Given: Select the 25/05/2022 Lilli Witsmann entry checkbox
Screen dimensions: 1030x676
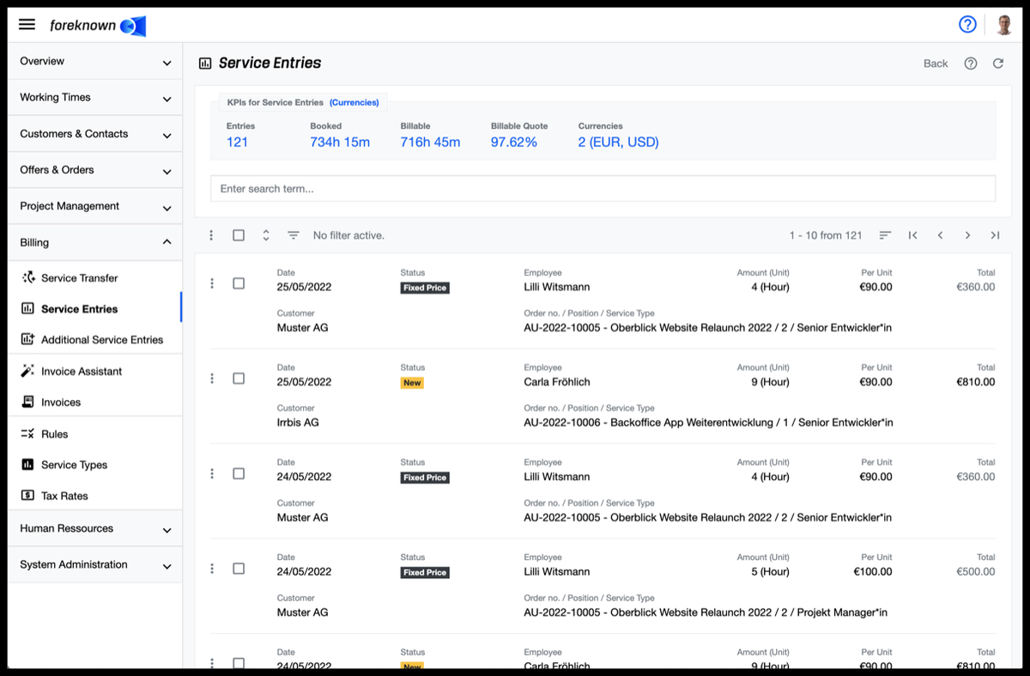Looking at the screenshot, I should pyautogui.click(x=239, y=283).
